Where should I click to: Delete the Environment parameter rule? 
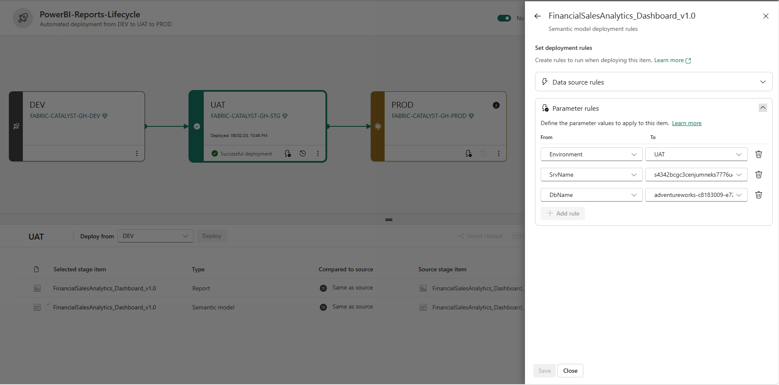759,154
